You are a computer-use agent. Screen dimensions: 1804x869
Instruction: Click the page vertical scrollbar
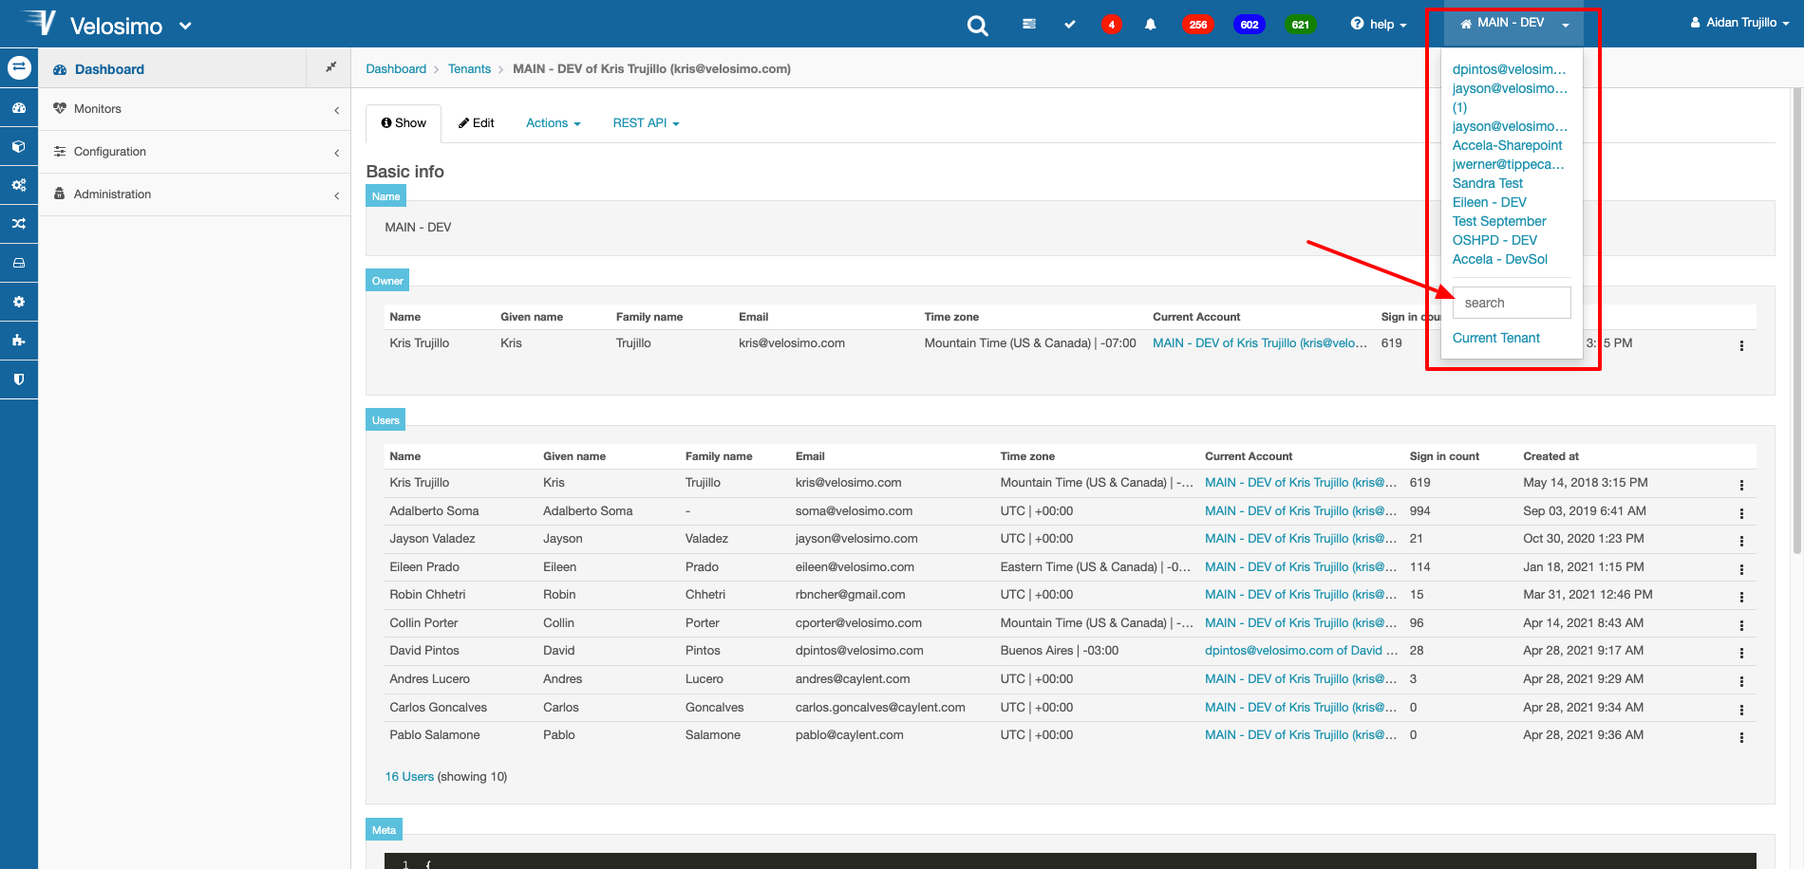(1796, 323)
